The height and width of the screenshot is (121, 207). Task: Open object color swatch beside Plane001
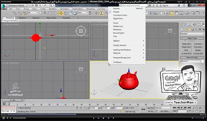pos(203,61)
